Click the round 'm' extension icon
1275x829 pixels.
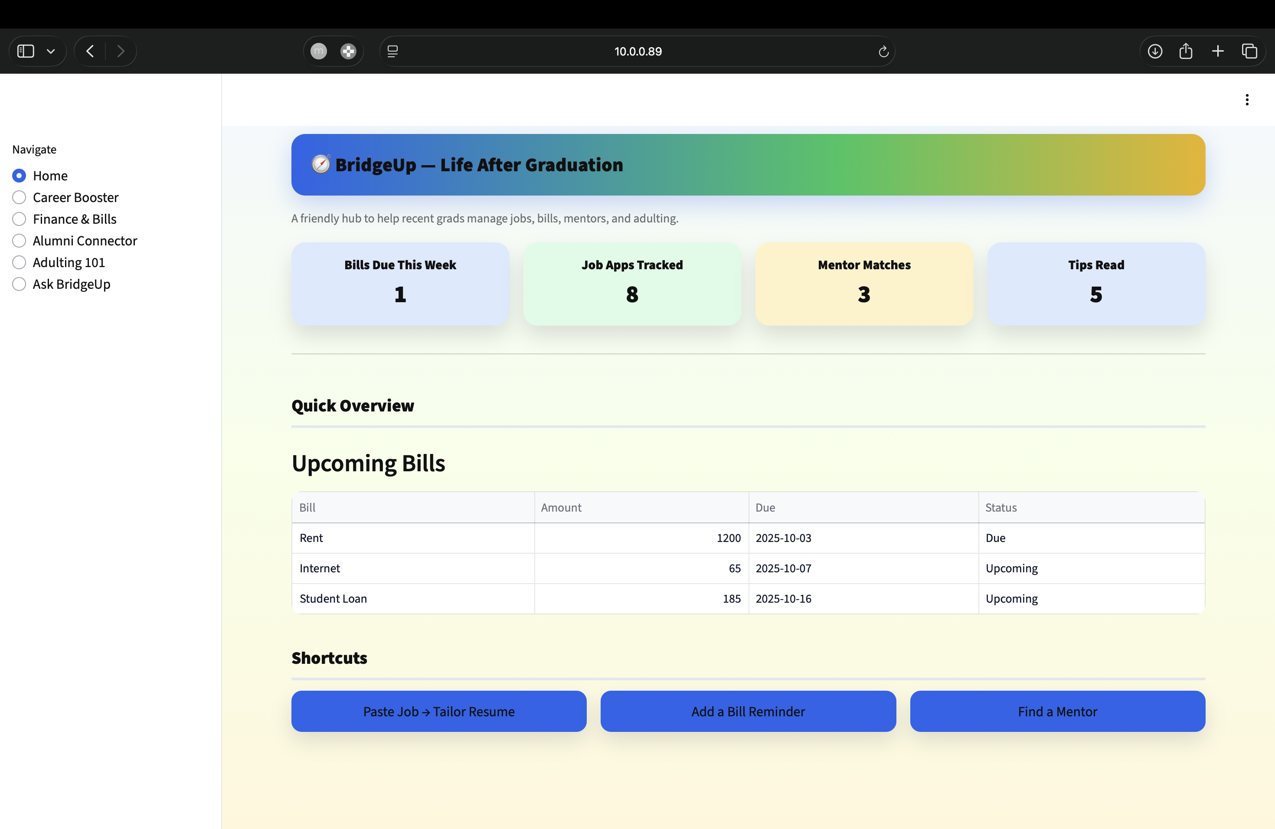tap(319, 52)
